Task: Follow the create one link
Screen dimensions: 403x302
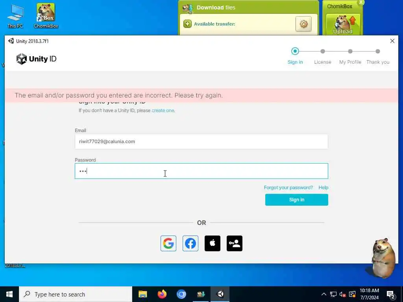Action: (163, 110)
